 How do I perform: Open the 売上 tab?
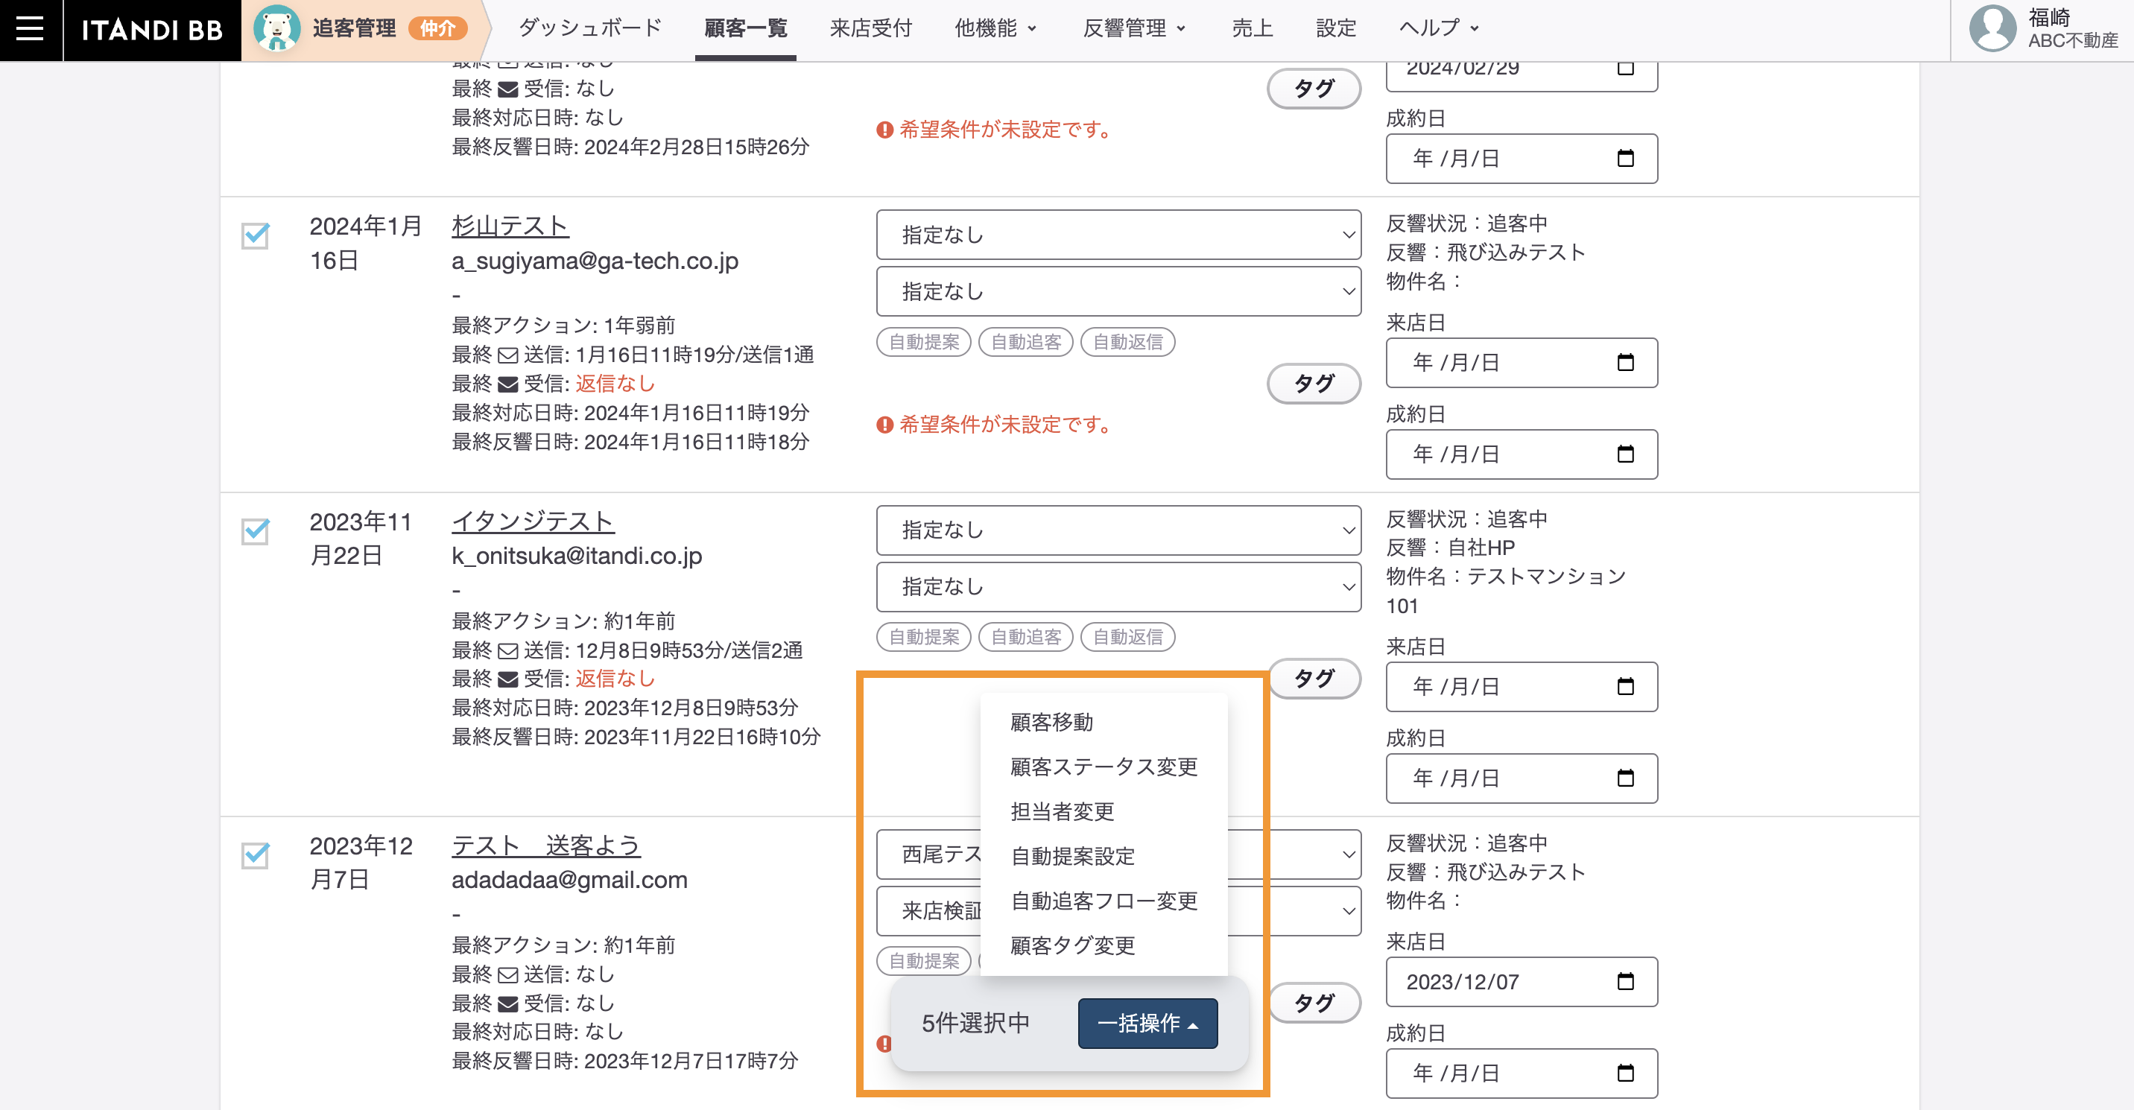[1253, 29]
